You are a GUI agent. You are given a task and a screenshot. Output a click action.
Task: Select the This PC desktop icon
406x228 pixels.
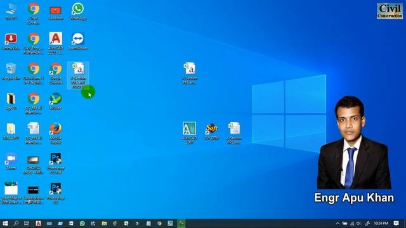11,11
